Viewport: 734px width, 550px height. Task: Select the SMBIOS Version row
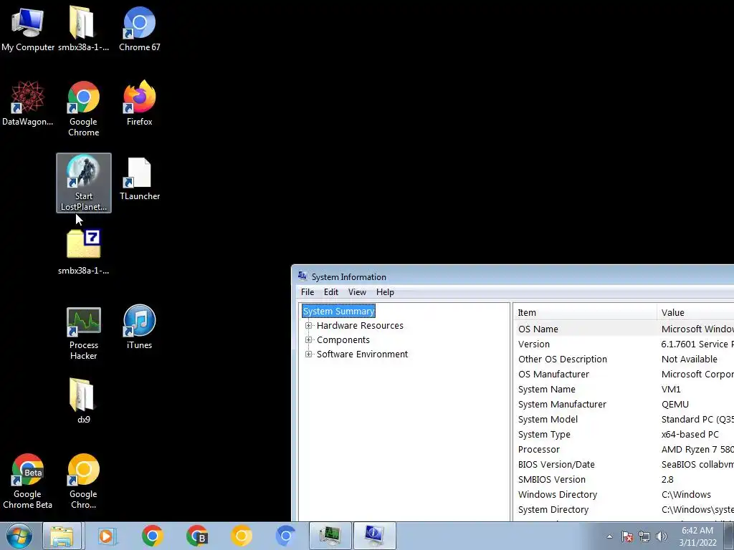pyautogui.click(x=624, y=479)
